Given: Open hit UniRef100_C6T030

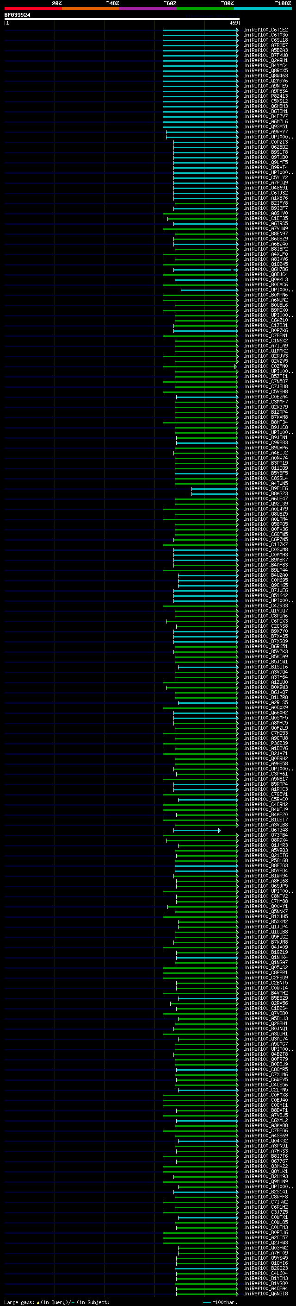Looking at the screenshot, I should pos(265,35).
